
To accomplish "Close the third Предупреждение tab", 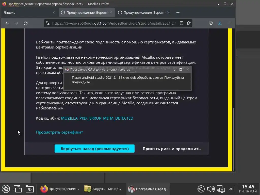I will 168,12.
